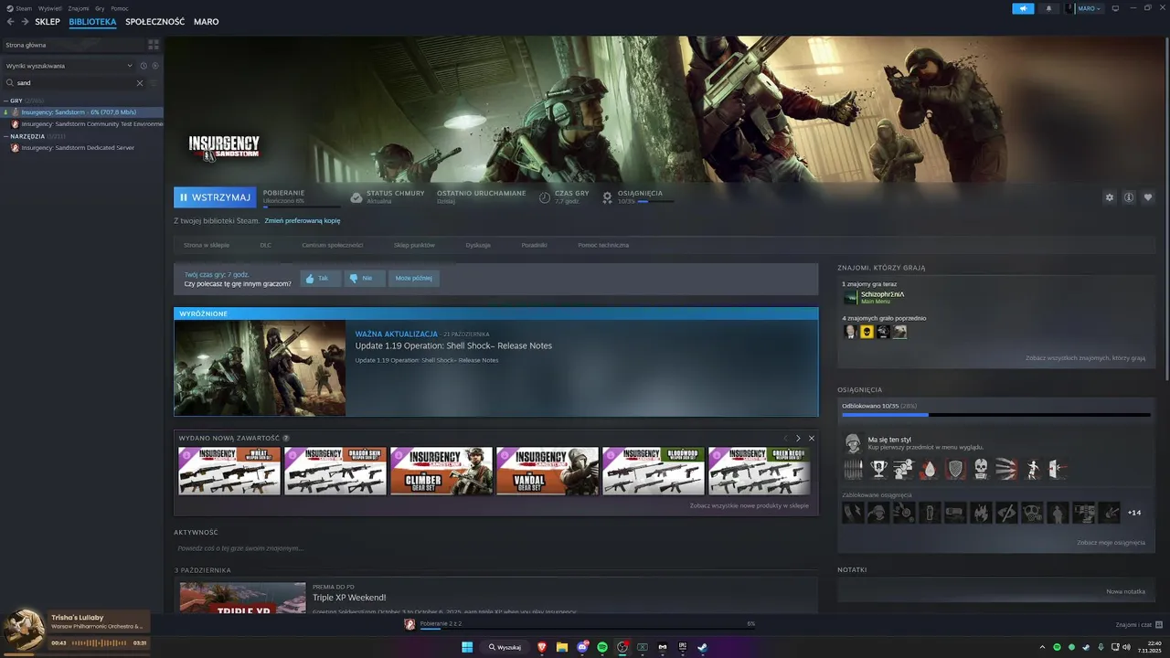Open 'Strona w sklepie' link

[207, 245]
